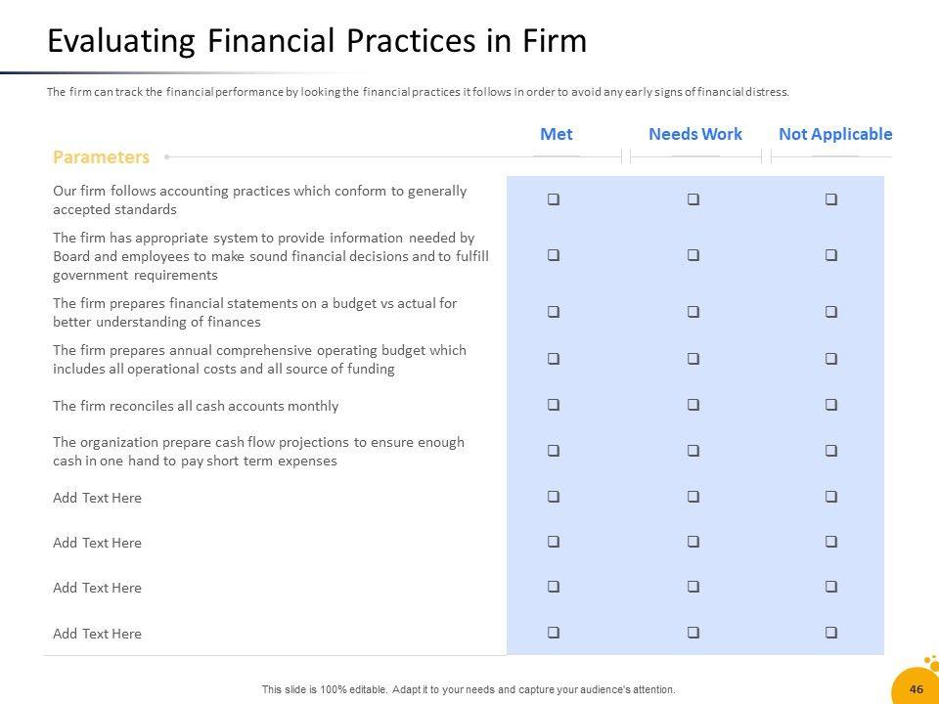
Task: Click slide number 46 badge
Action: [917, 688]
